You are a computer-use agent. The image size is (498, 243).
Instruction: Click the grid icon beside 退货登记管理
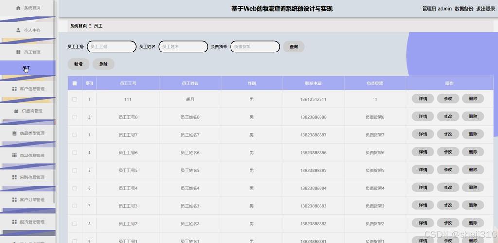tap(14, 222)
